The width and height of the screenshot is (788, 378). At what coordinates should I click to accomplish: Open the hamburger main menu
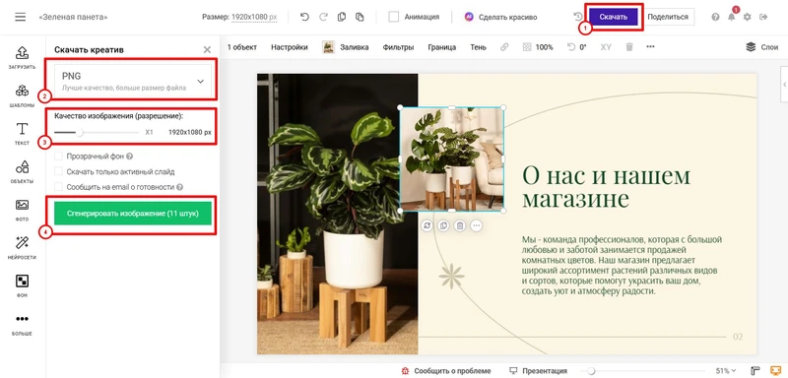tap(20, 17)
